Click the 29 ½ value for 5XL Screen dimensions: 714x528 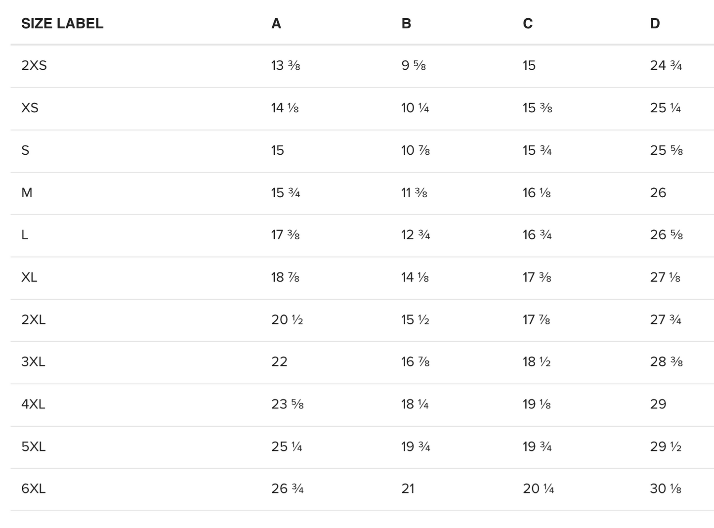coord(666,447)
